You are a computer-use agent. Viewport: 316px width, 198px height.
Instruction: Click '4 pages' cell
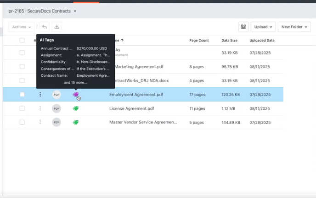click(x=197, y=80)
